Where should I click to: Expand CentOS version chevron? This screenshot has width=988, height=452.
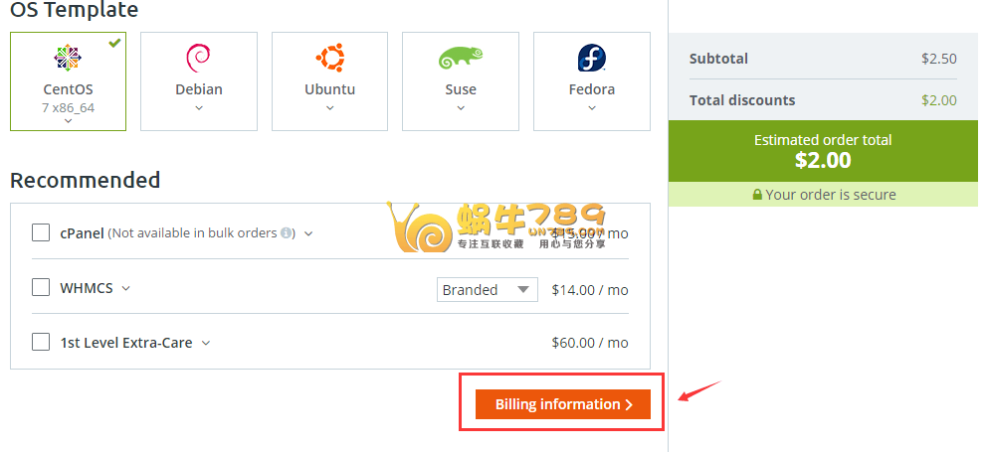point(68,121)
